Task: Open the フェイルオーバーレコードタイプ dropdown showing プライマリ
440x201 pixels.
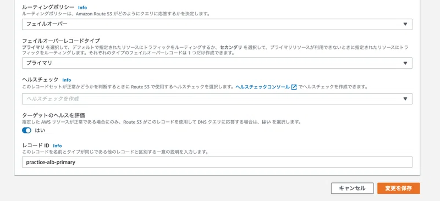Action: pos(217,63)
